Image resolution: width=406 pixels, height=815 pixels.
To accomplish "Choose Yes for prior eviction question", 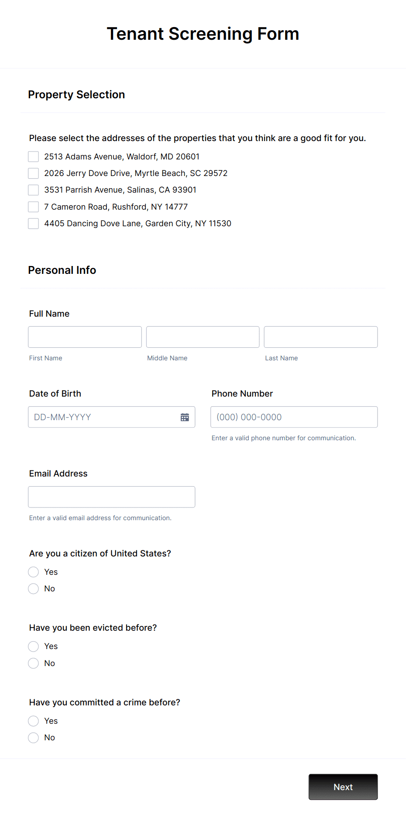I will (33, 646).
